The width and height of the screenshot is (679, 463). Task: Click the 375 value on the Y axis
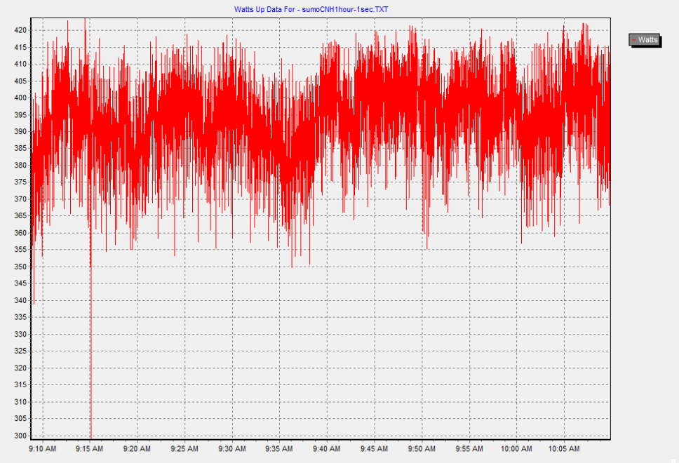[x=20, y=182]
